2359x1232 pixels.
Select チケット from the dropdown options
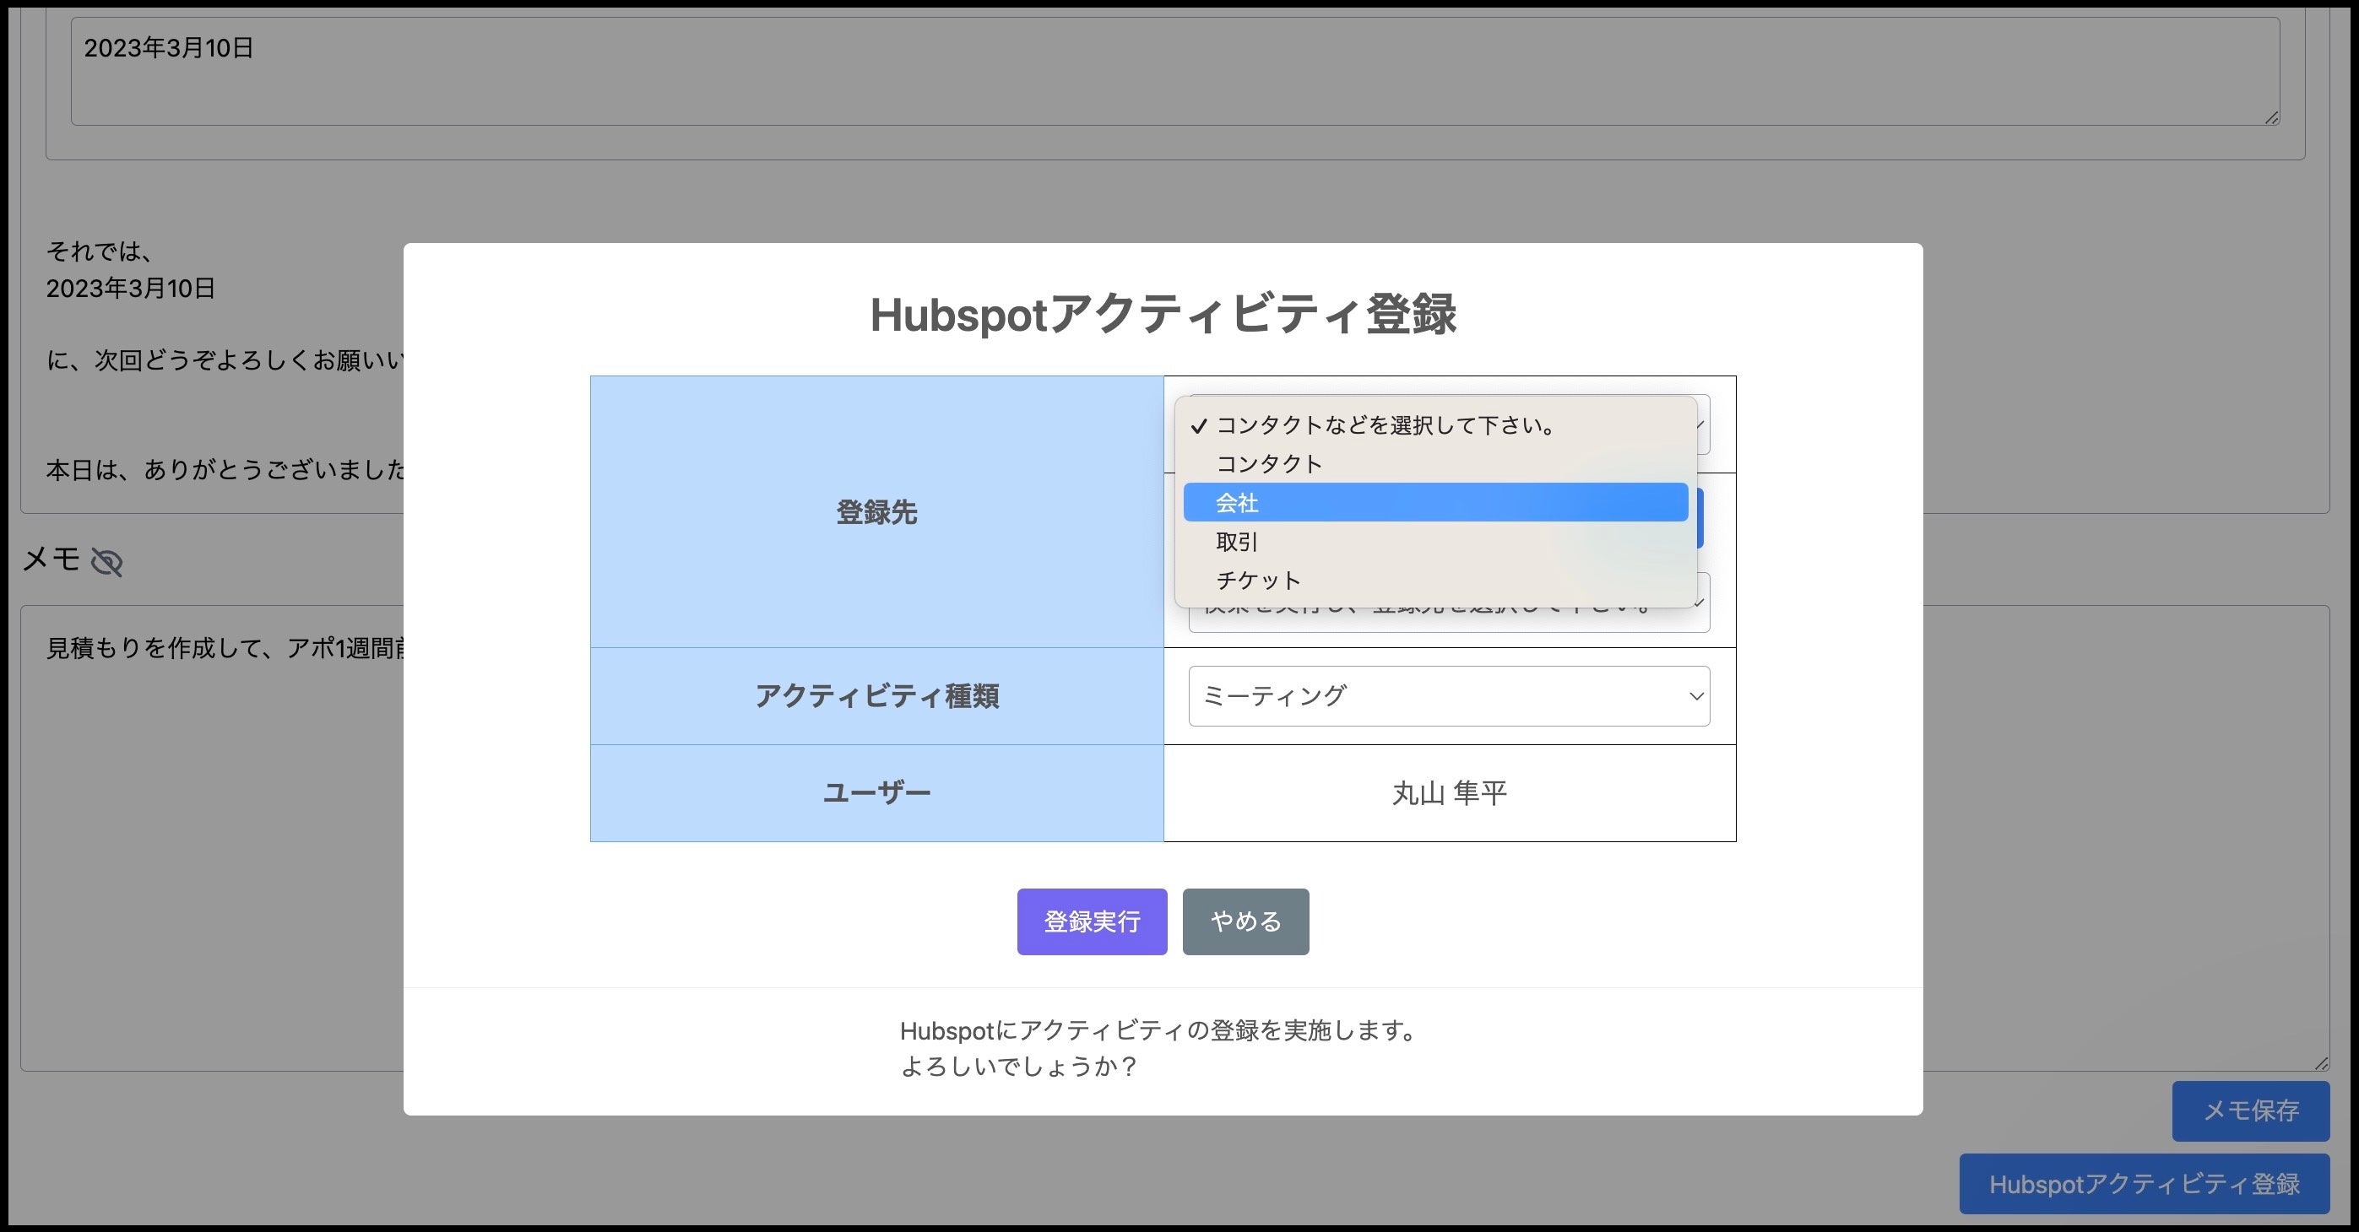point(1257,581)
